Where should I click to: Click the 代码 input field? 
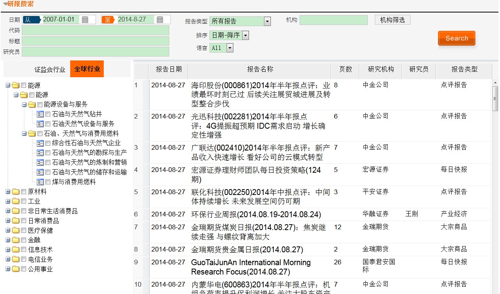point(96,30)
